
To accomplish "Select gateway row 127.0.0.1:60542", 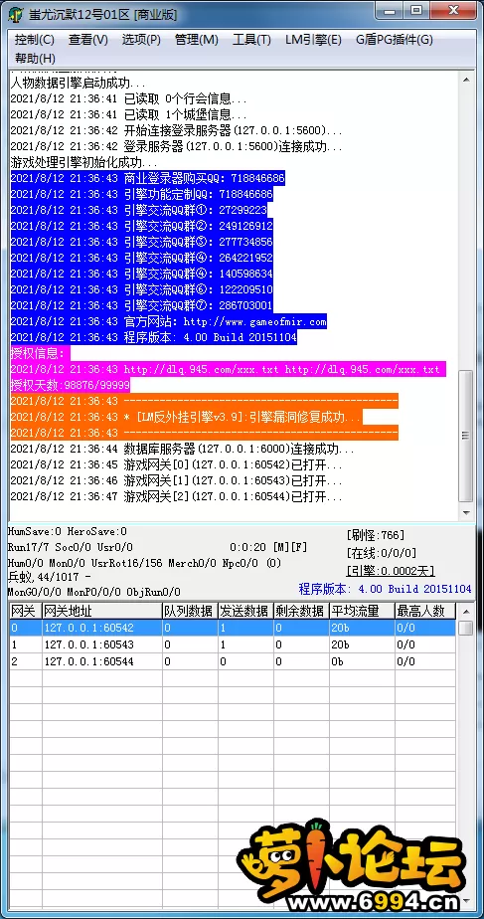I will coord(232,628).
